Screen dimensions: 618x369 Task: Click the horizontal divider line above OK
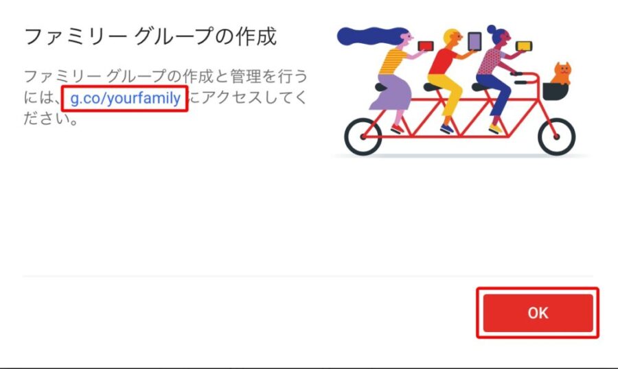pos(308,276)
